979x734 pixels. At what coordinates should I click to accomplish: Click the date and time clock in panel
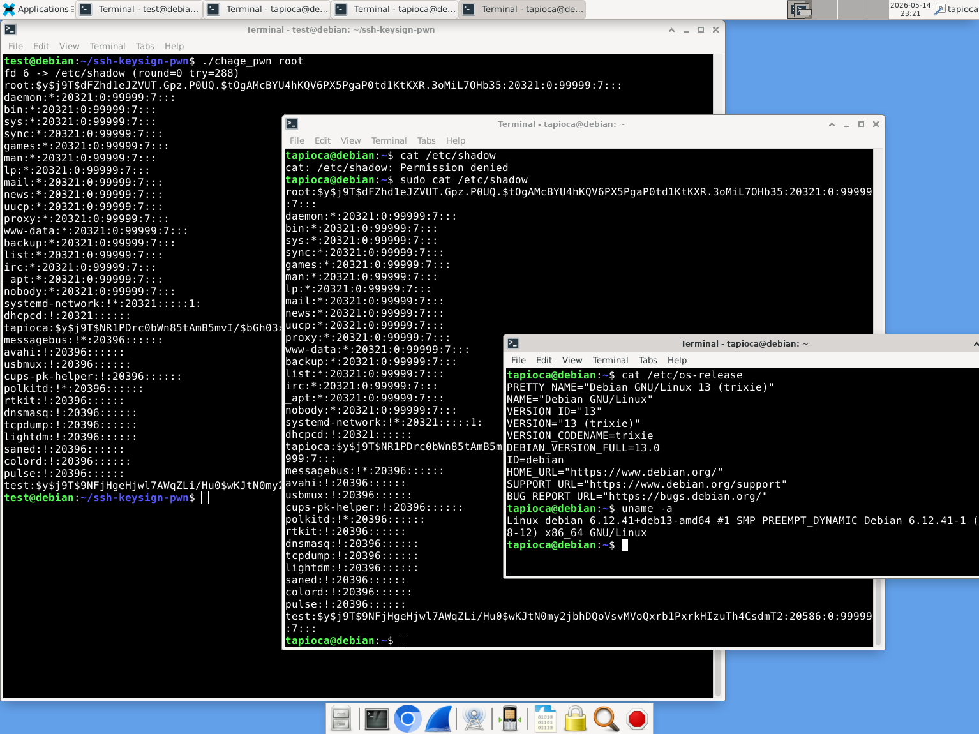click(910, 9)
